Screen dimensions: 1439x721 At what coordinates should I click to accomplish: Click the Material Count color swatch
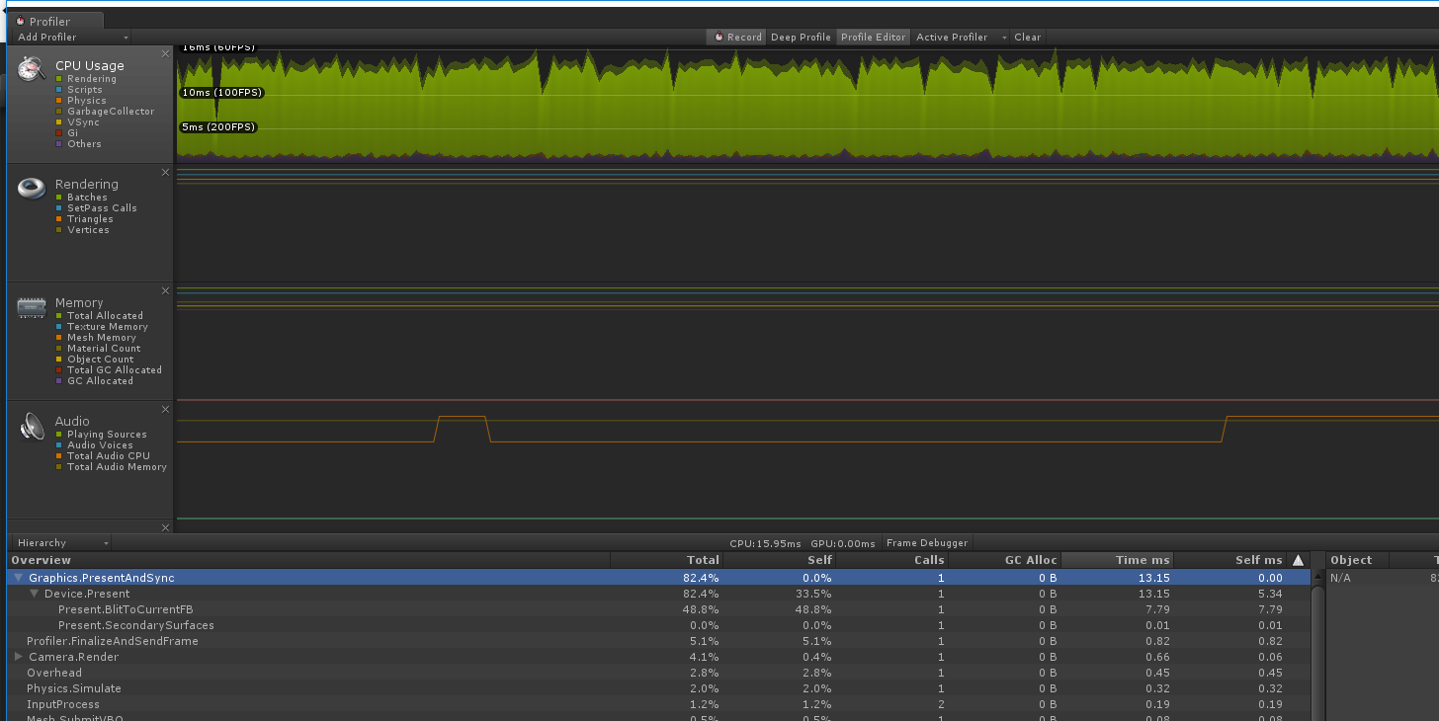point(59,349)
